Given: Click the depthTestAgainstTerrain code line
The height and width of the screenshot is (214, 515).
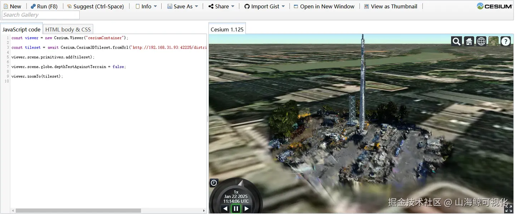Looking at the screenshot, I should (x=69, y=67).
